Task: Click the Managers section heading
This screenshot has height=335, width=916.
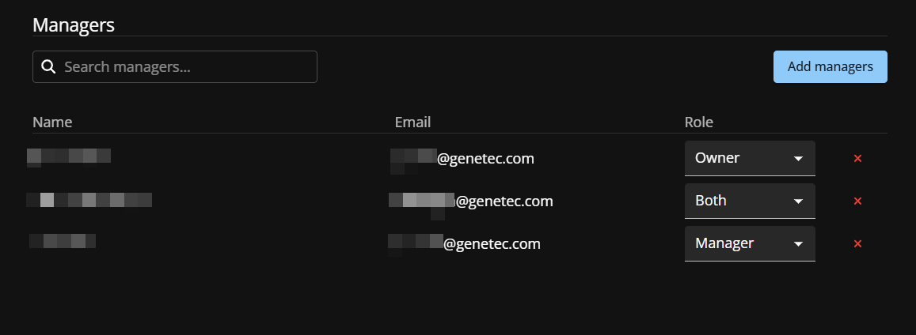Action: [74, 24]
